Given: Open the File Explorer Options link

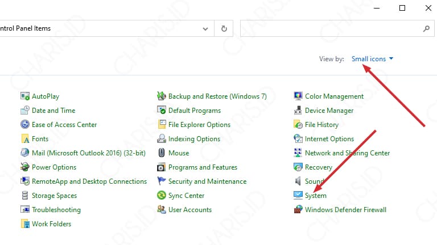Looking at the screenshot, I should click(x=199, y=125).
